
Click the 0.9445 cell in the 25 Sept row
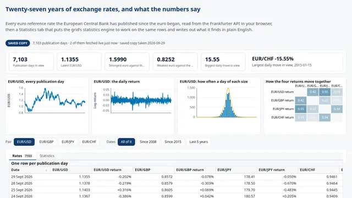coord(318,190)
